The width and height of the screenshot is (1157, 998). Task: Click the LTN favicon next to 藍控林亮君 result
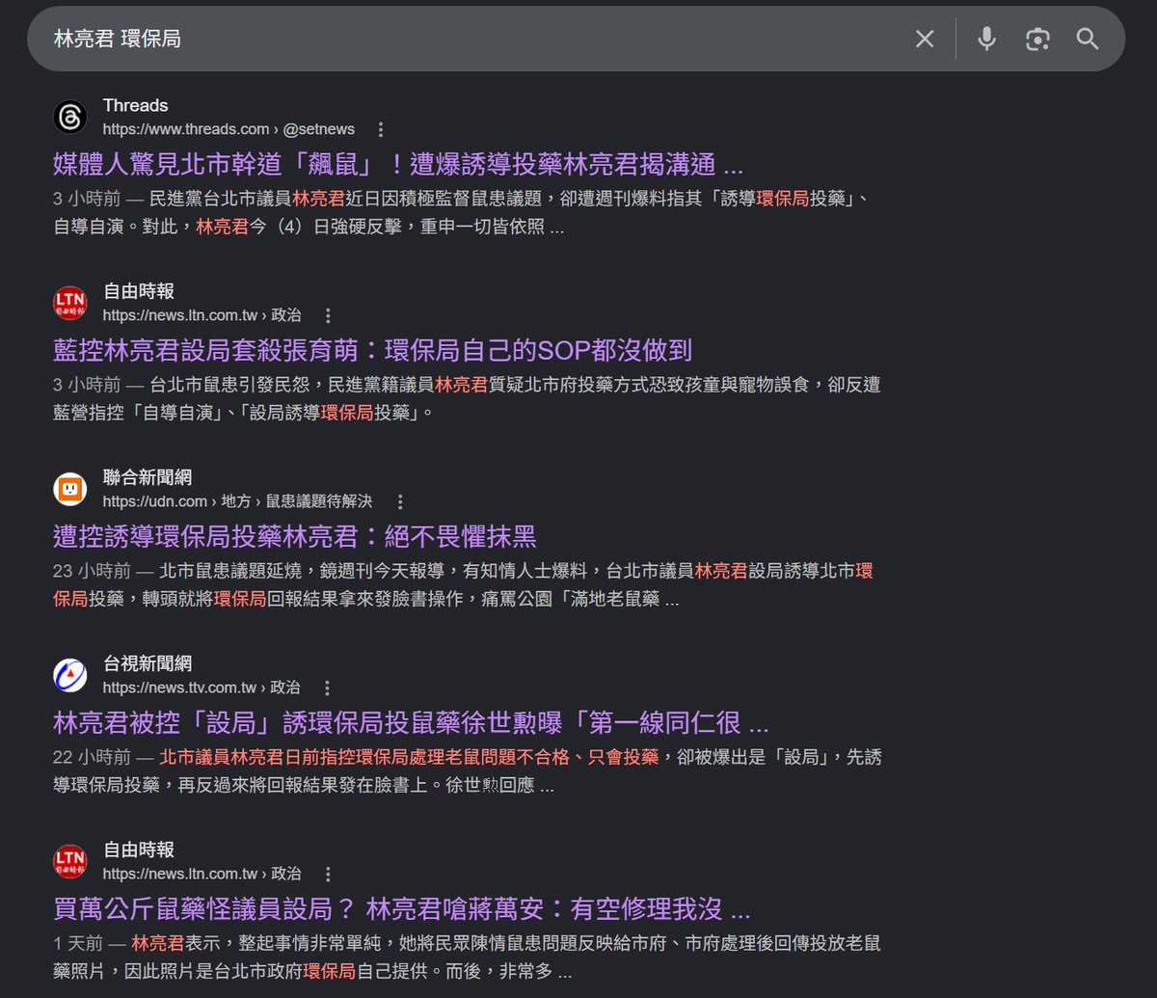point(70,303)
